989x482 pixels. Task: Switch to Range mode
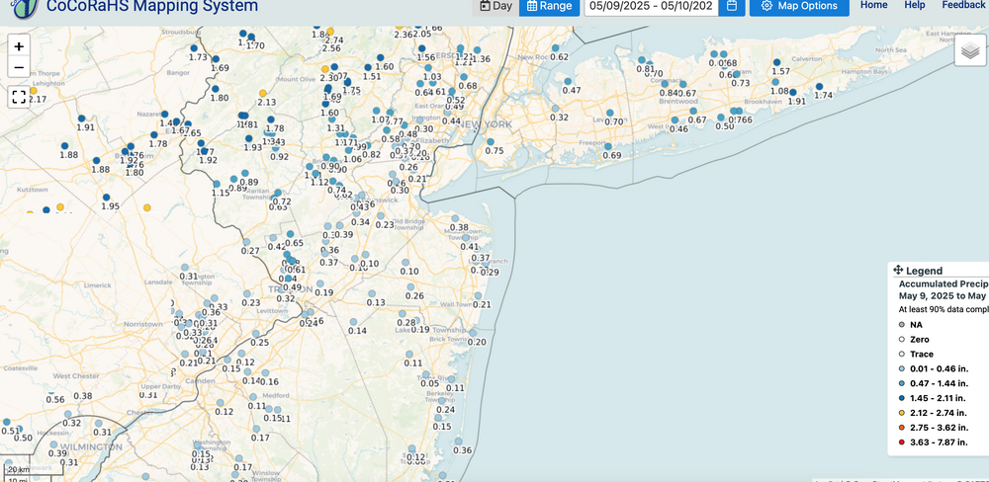[x=549, y=6]
